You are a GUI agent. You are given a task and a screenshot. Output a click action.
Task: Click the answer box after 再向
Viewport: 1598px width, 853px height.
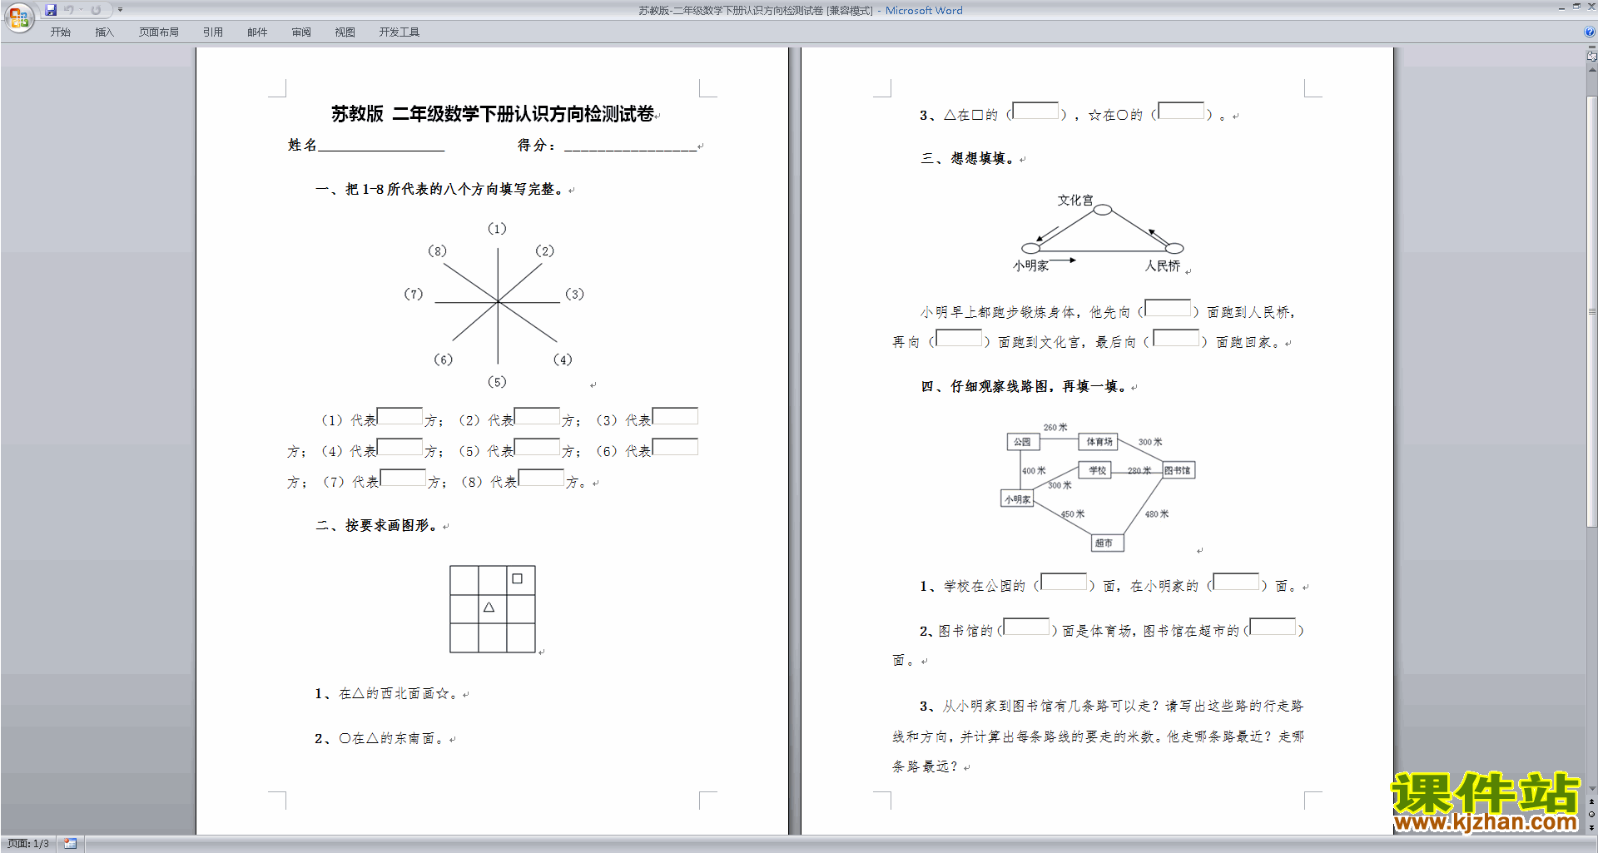[959, 338]
